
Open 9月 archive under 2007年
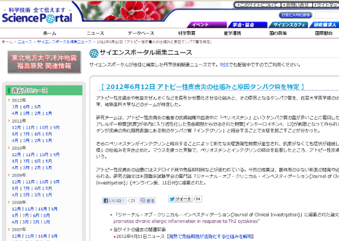click(54, 236)
